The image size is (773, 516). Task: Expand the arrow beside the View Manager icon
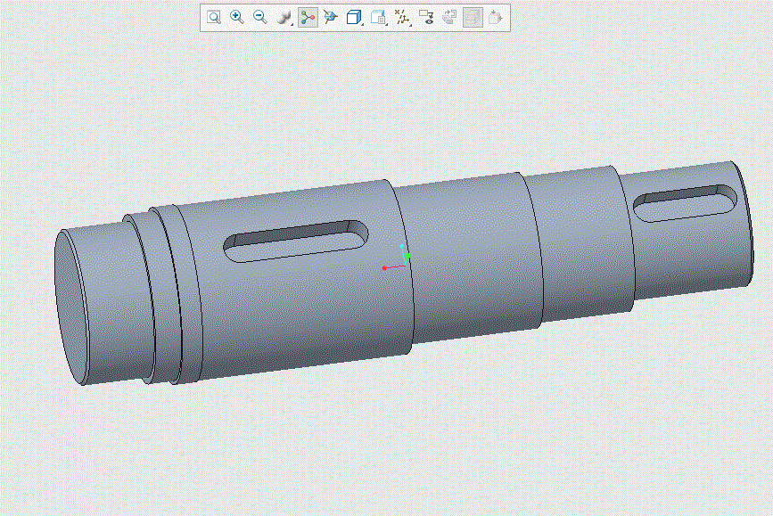[x=387, y=24]
